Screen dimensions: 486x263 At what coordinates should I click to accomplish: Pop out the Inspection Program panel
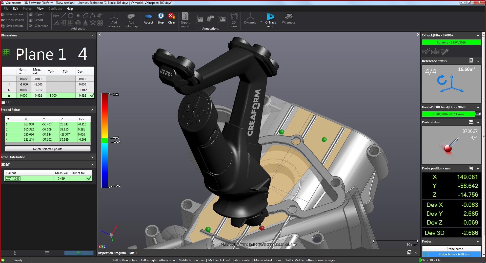coord(409,253)
